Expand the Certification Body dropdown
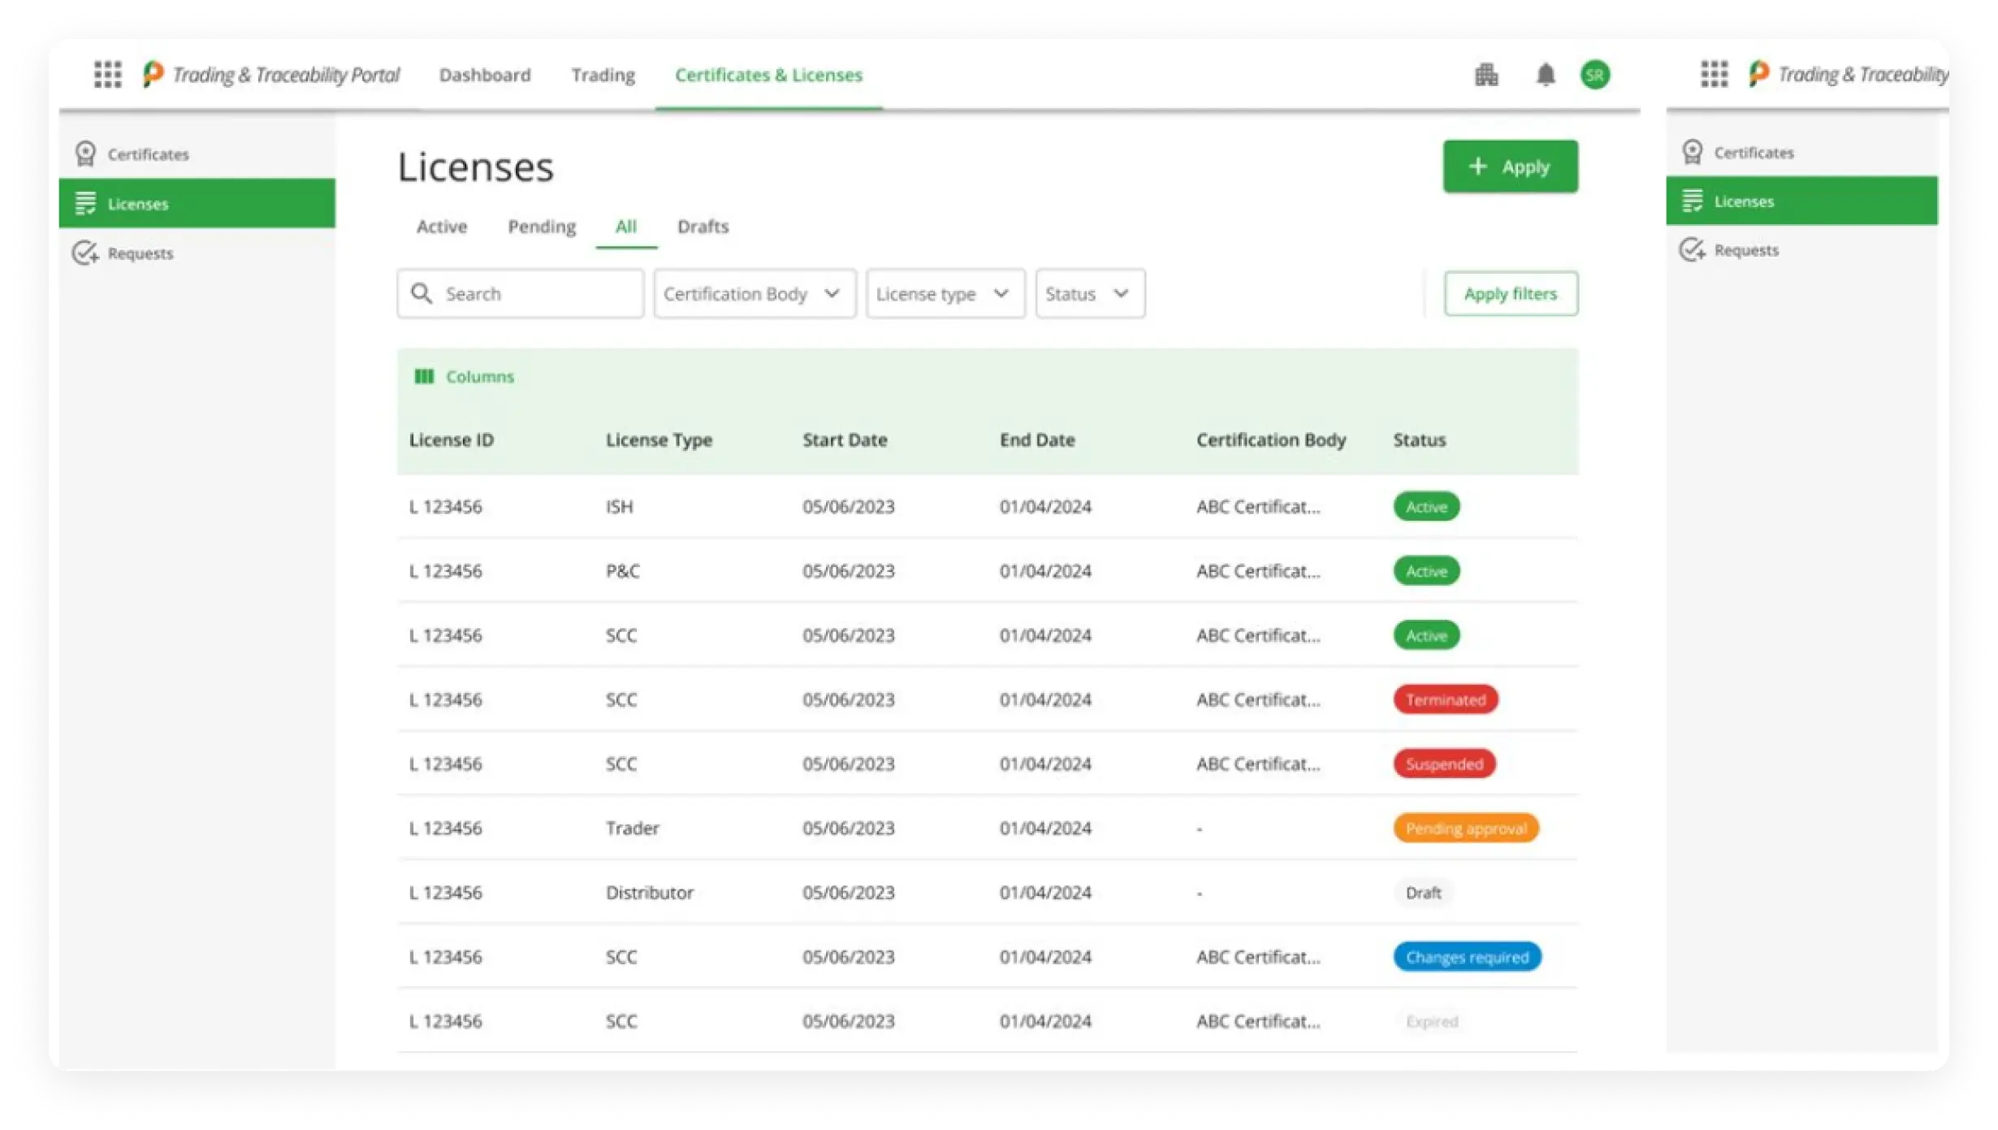Screen dimensions: 1998x1130 [755, 293]
